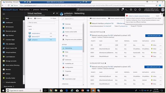Add a virtual machine with Add button
This screenshot has height=93, width=166.
[30, 18]
